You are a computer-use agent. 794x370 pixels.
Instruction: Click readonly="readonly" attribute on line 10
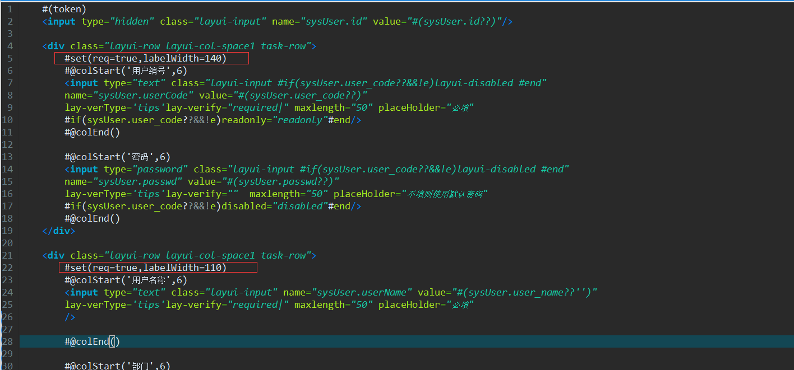point(275,120)
